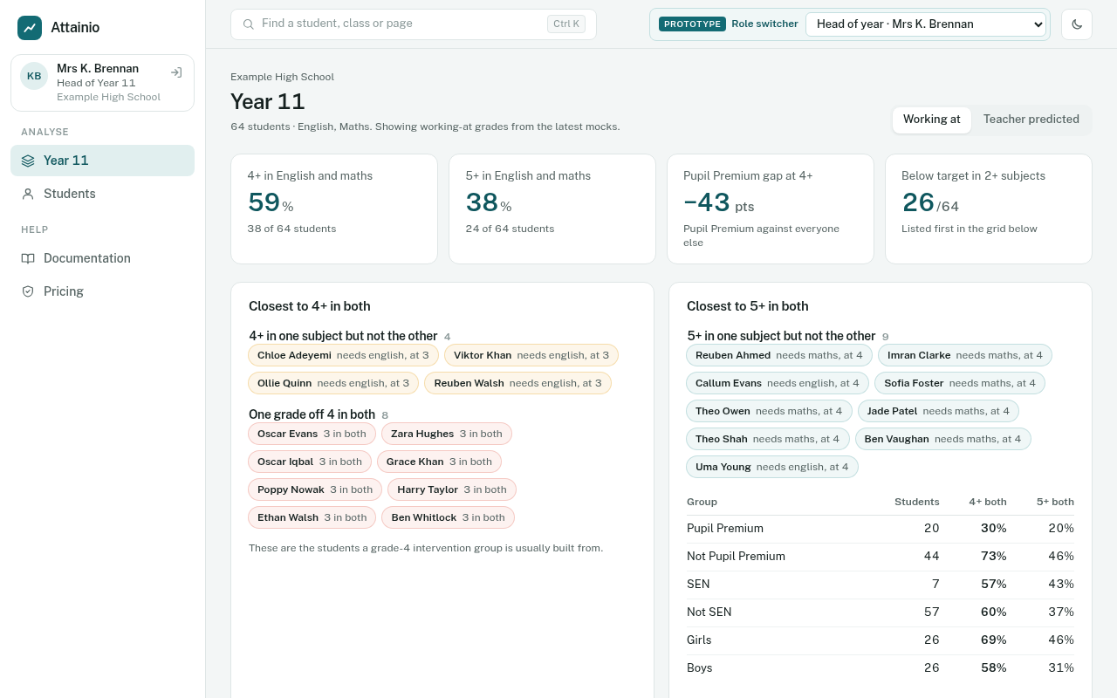Click the magnifier icon in the search bar
The height and width of the screenshot is (698, 1117).
point(249,24)
